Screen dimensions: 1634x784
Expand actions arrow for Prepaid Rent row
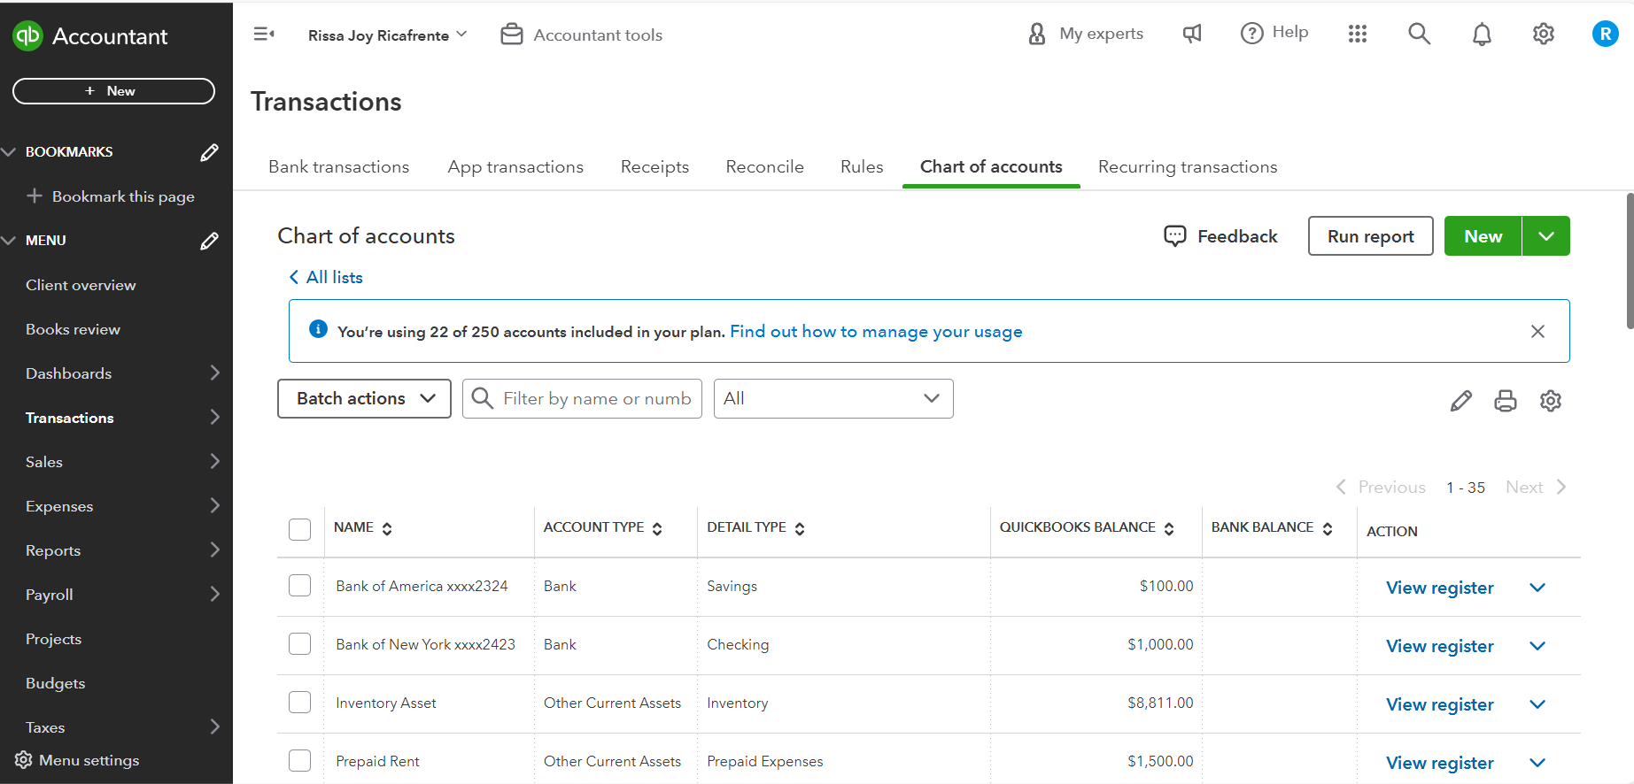1537,763
